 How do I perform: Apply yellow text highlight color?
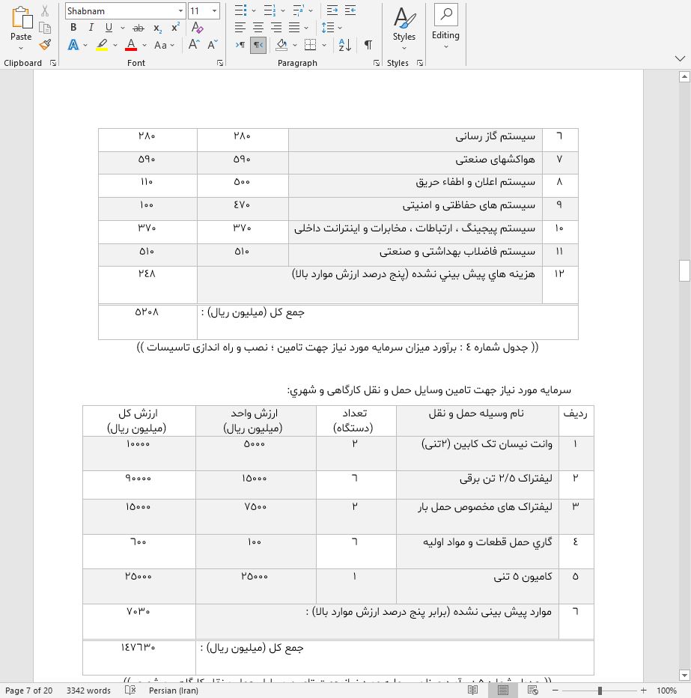click(x=102, y=45)
